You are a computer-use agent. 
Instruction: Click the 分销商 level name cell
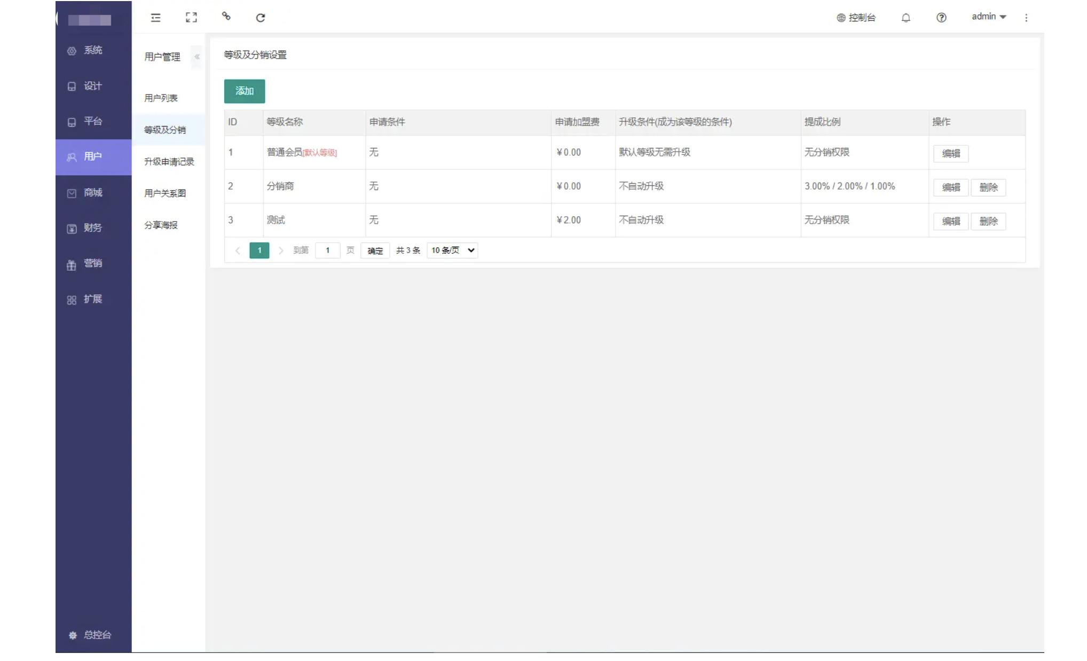pyautogui.click(x=314, y=186)
